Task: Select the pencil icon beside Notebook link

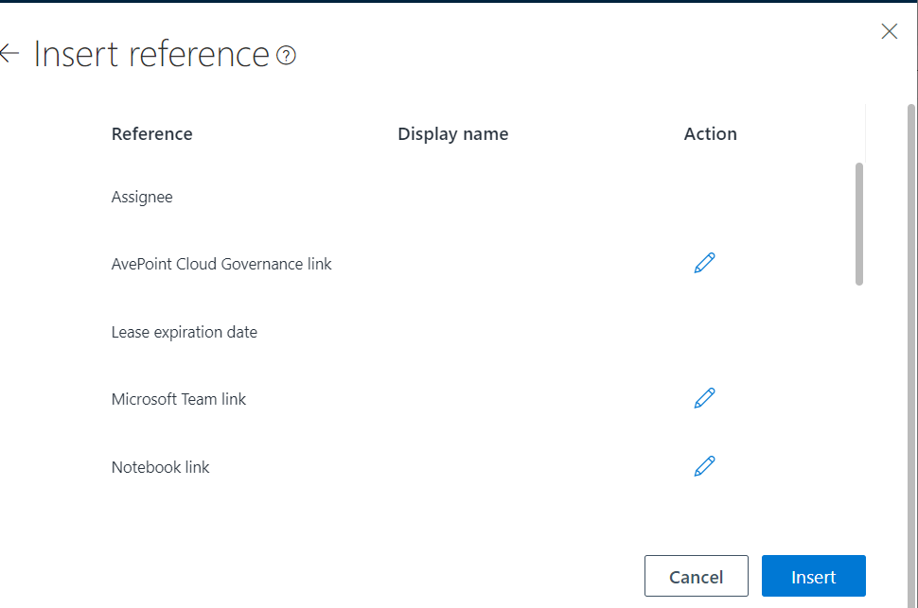Action: 704,465
